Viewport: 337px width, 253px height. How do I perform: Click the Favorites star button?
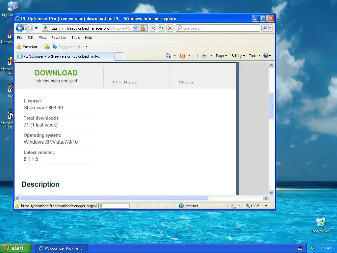point(27,46)
